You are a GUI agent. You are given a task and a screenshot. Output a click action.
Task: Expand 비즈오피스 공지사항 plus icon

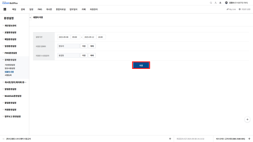249,139
